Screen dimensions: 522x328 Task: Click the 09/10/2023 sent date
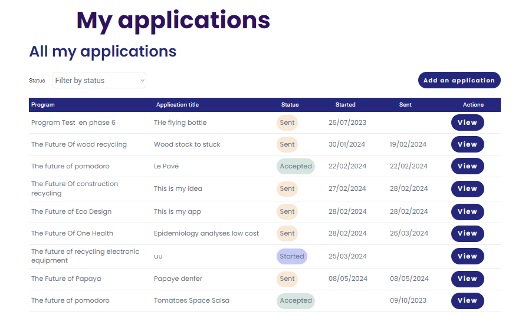pos(408,300)
